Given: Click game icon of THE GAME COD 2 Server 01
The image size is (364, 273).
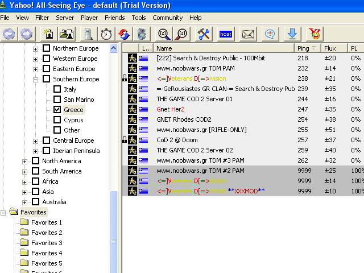Looking at the screenshot, I should point(133,99).
